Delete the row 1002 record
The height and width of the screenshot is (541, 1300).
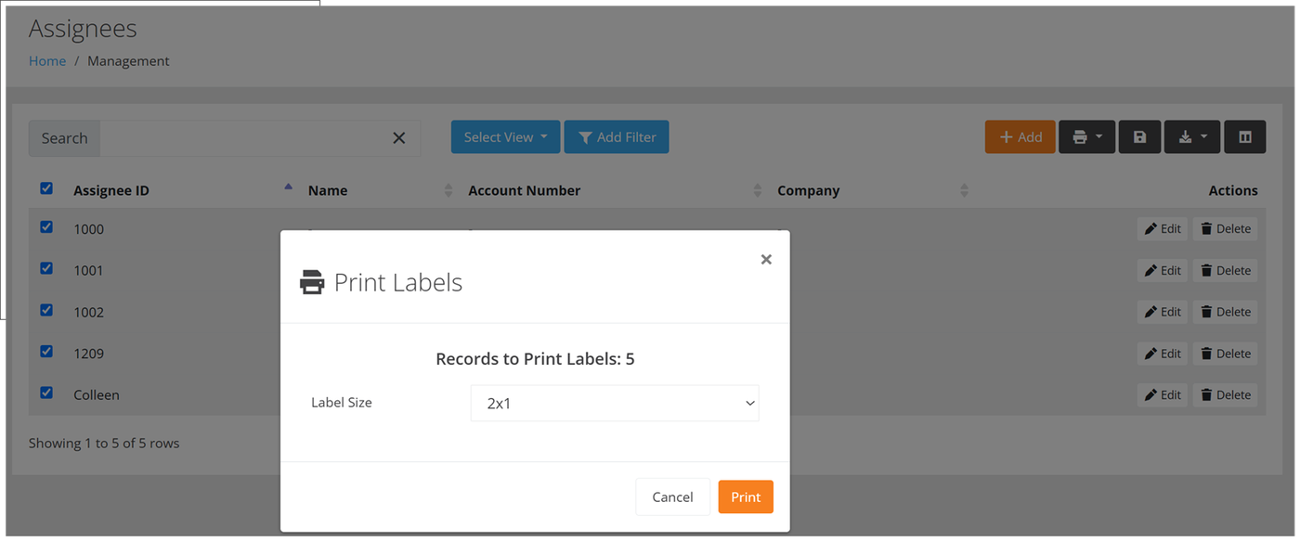(x=1225, y=312)
